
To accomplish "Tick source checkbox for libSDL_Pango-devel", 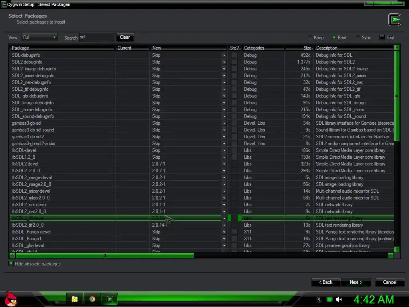I will point(234,231).
